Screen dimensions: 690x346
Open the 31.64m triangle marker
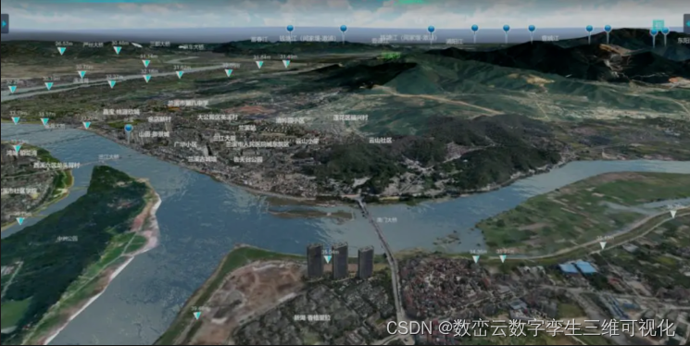259,65
